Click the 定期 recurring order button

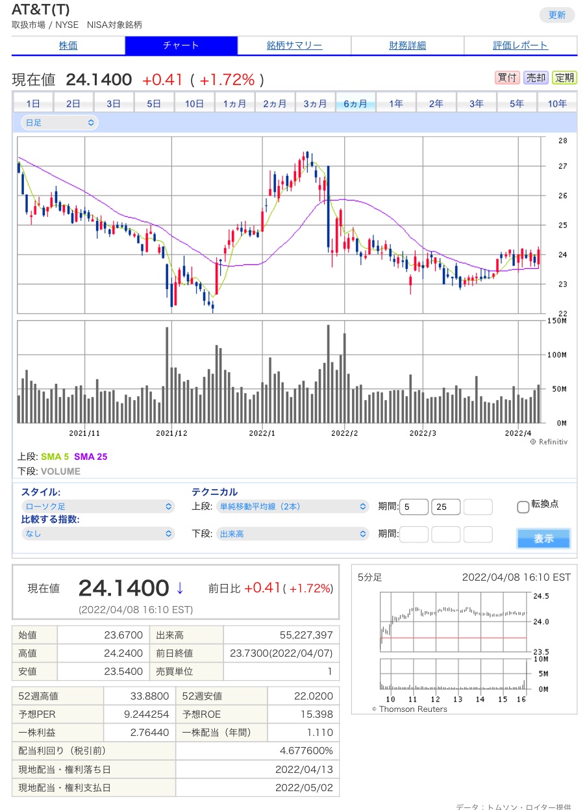click(564, 78)
